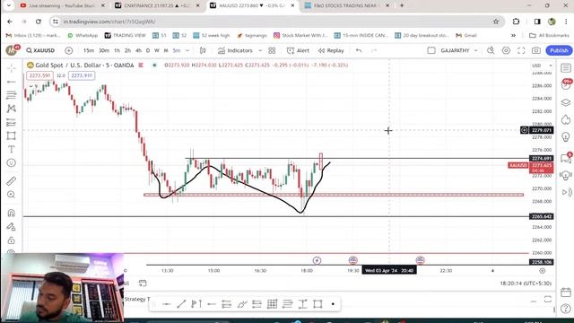Open the chart patterns tool

11,109
